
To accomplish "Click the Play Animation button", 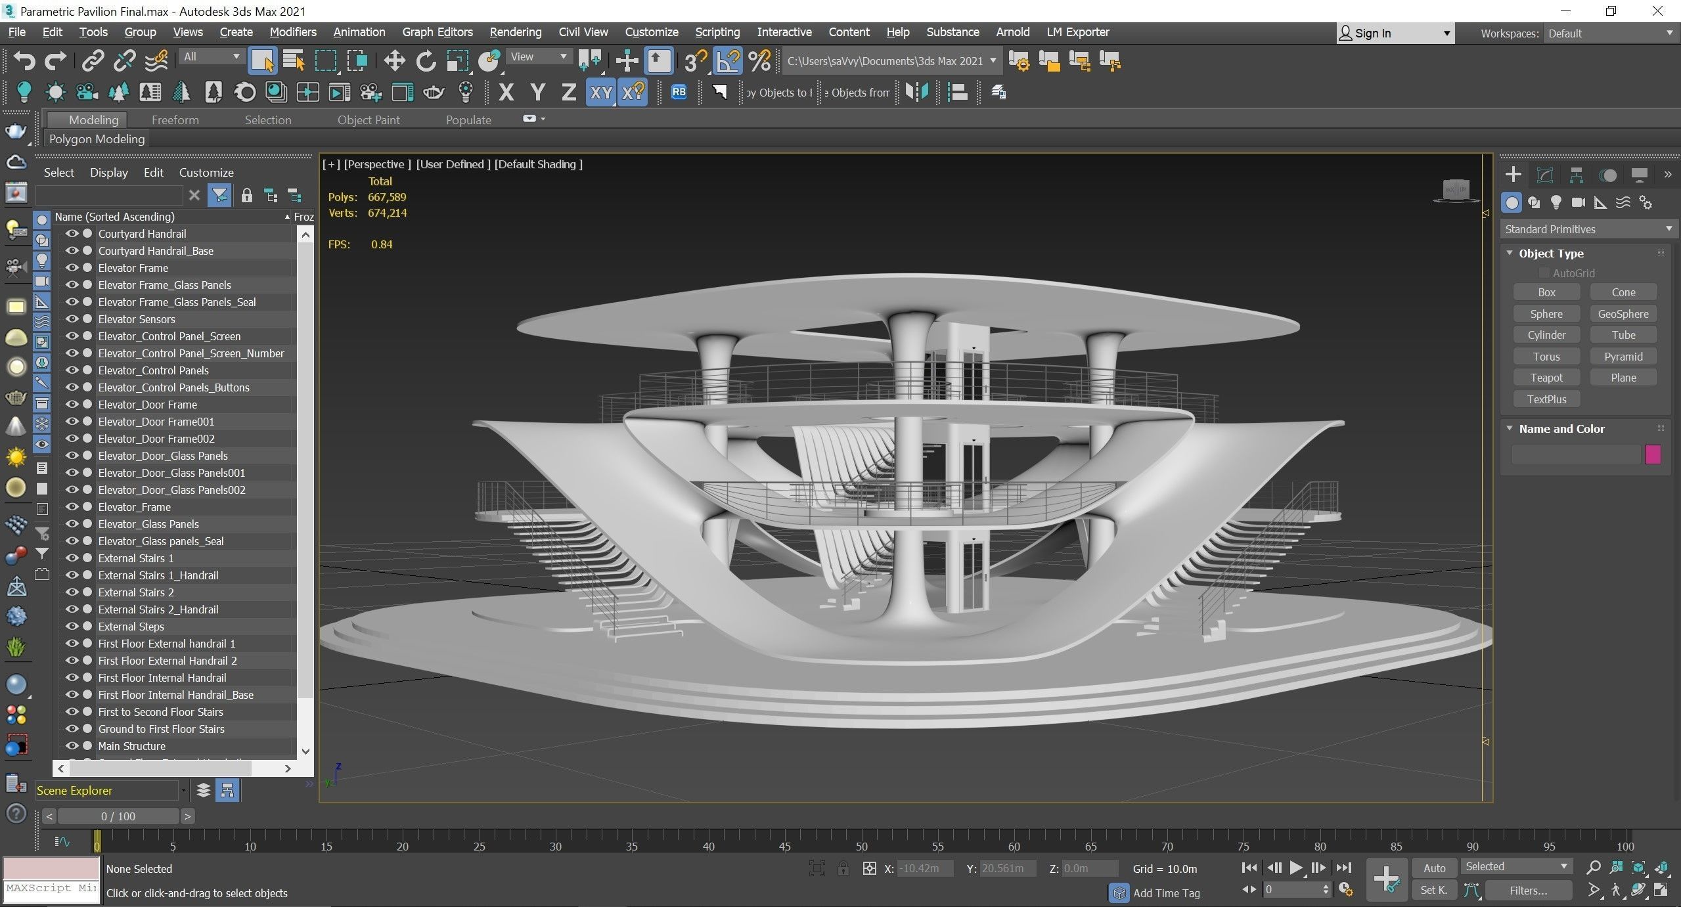I will [1296, 868].
